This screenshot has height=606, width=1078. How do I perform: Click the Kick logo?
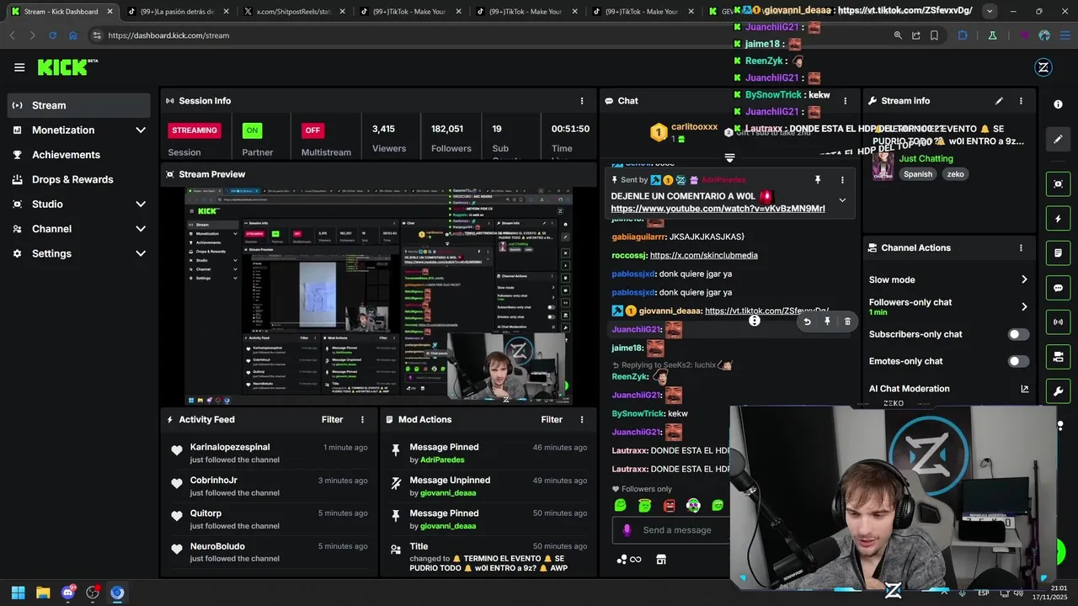(67, 67)
